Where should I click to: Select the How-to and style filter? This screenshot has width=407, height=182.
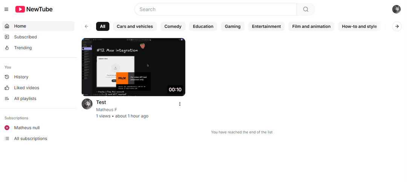coord(359,26)
